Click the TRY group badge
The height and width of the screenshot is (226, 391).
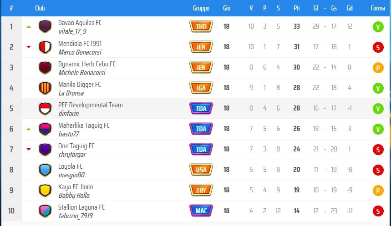click(201, 190)
